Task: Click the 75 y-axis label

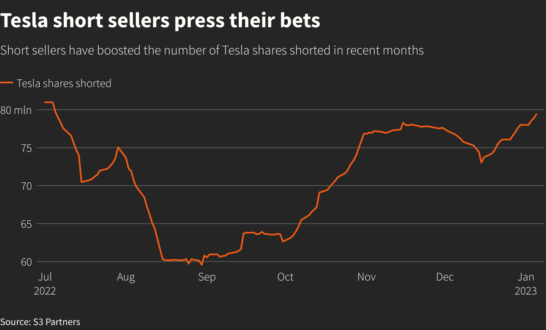Action: (8, 148)
